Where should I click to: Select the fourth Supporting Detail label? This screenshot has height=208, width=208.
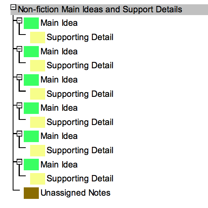tap(80, 122)
